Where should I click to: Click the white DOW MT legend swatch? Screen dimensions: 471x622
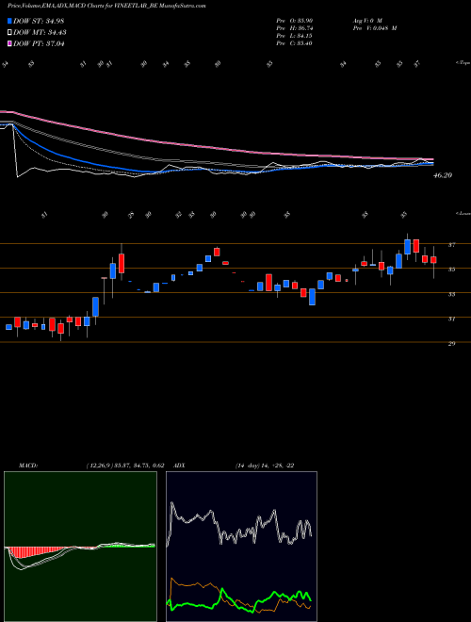coord(9,32)
